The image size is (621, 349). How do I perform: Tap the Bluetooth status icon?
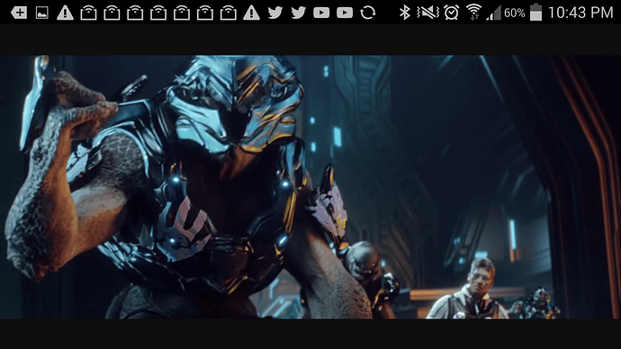(404, 13)
